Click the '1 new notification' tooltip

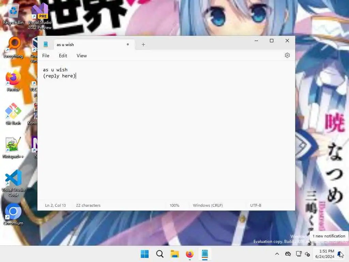point(329,236)
